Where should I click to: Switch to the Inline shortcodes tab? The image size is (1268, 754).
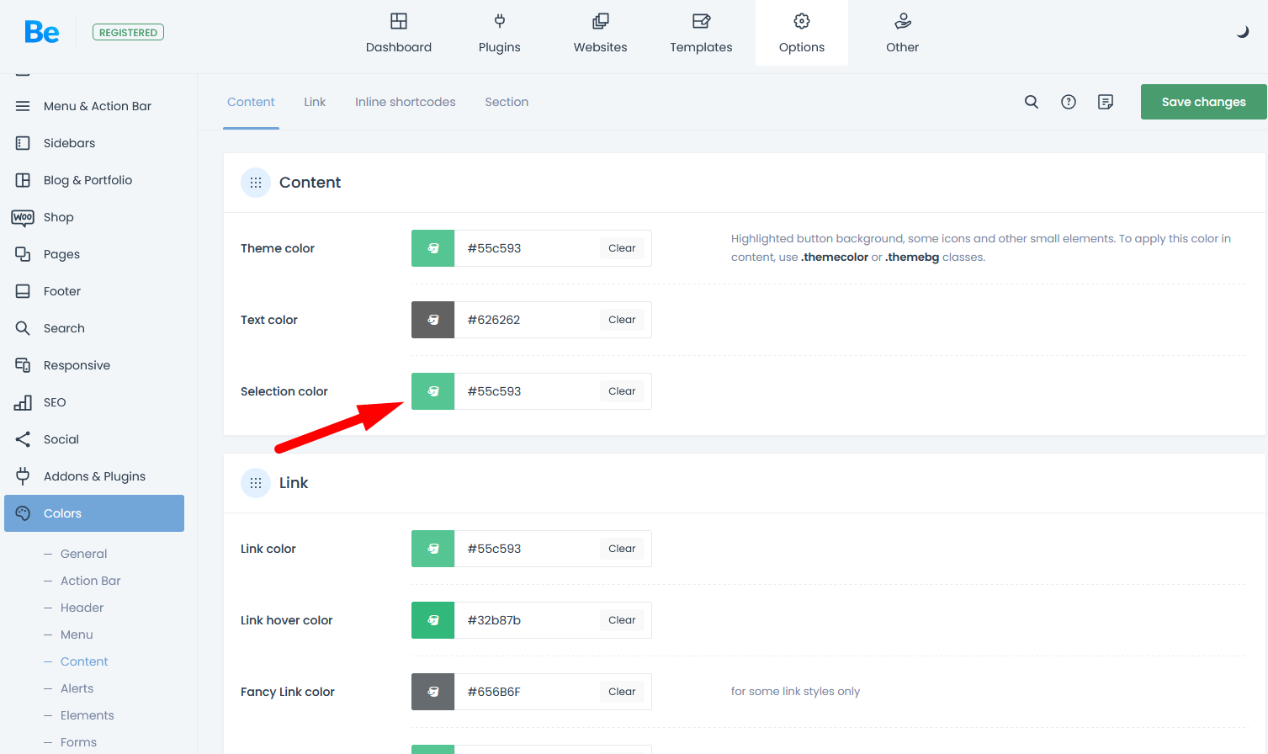[x=406, y=102]
